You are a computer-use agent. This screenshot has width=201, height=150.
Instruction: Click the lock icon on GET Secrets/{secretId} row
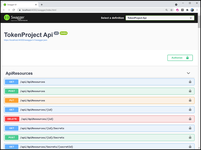(190, 147)
